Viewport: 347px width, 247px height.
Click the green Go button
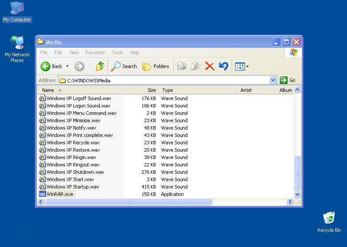point(288,80)
